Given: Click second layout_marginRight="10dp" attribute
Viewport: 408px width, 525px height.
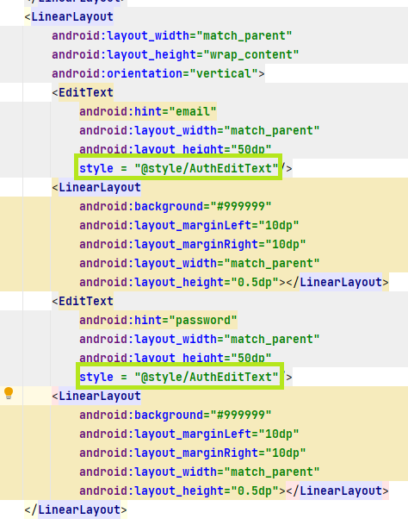Looking at the screenshot, I should [x=192, y=453].
